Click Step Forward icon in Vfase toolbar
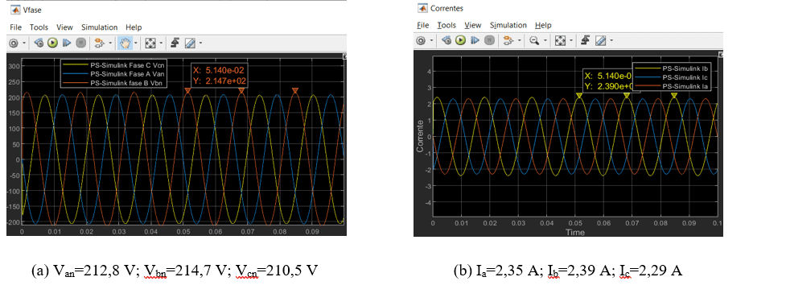The image size is (786, 306). click(x=66, y=43)
